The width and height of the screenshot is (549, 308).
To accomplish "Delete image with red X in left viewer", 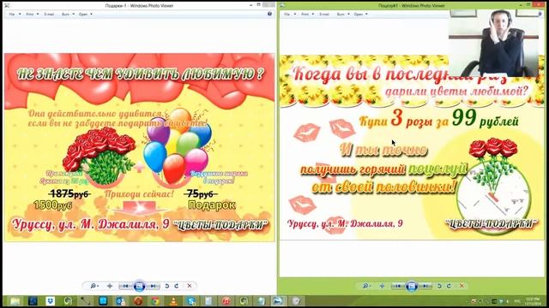I will tap(190, 286).
